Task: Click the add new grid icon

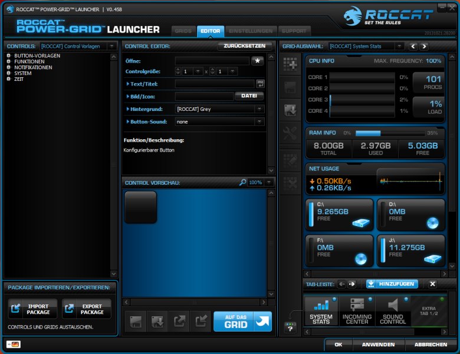Action: tap(290, 64)
